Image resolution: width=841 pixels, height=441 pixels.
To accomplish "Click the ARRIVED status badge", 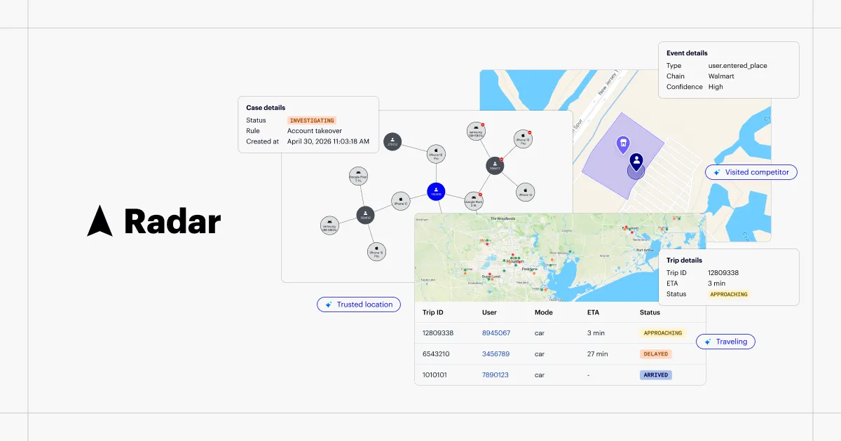I will pos(655,375).
